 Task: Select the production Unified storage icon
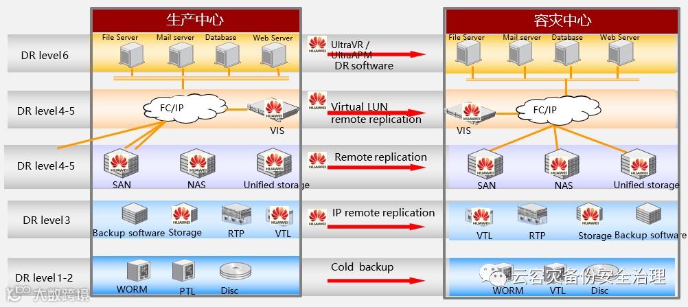point(274,163)
